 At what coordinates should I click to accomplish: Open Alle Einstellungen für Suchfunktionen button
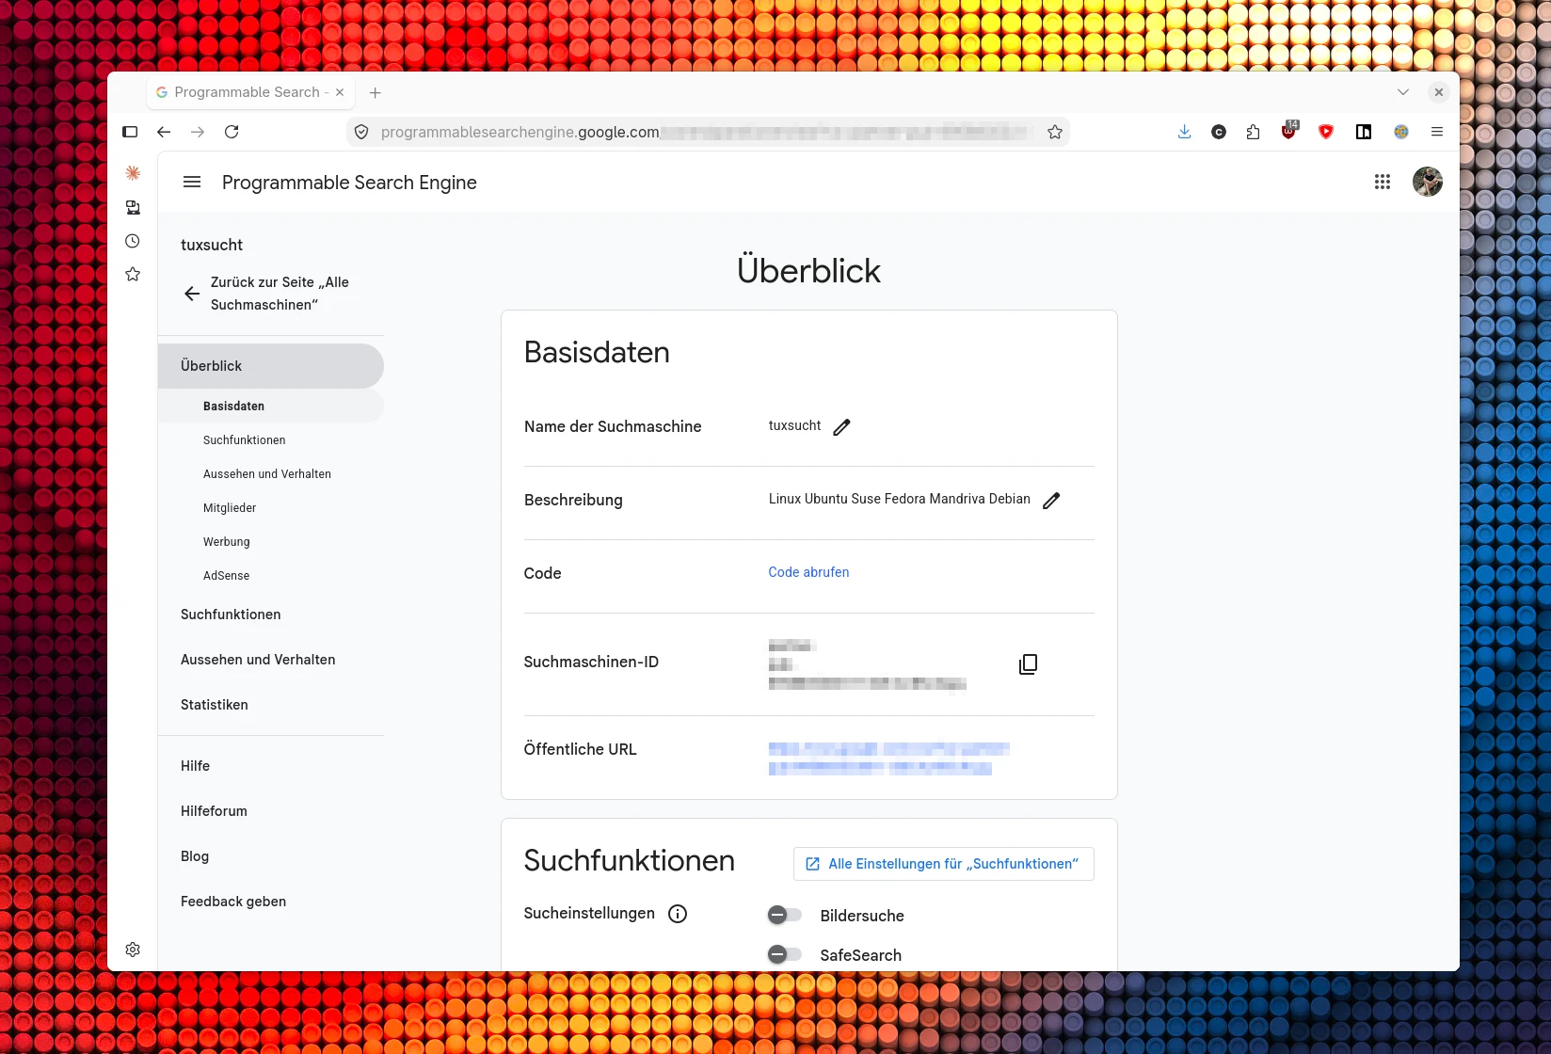pos(944,864)
